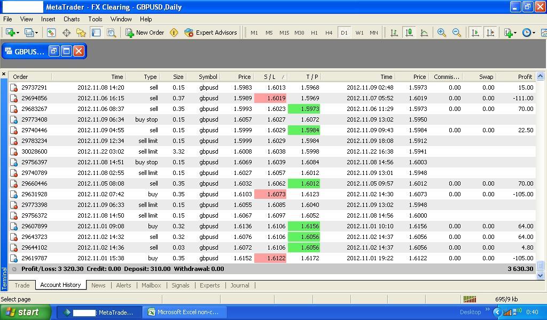Select the bar chart display icon
Image resolution: width=547 pixels, height=320 pixels.
(x=394, y=33)
